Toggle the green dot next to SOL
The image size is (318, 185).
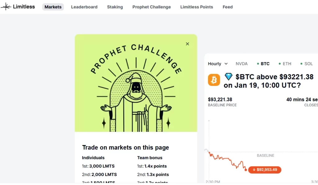tap(301, 64)
